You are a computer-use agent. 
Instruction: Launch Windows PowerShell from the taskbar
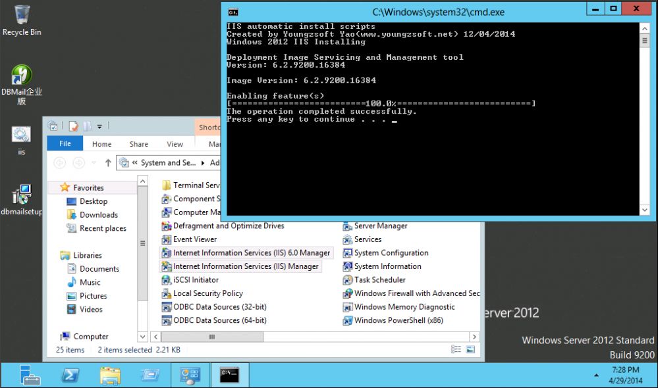pos(70,375)
